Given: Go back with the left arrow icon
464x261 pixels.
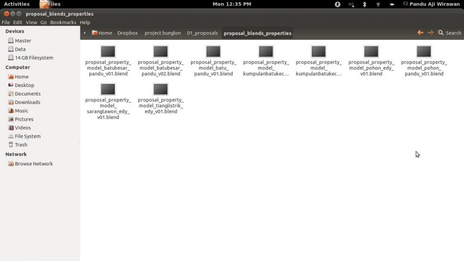Looking at the screenshot, I should pyautogui.click(x=420, y=33).
